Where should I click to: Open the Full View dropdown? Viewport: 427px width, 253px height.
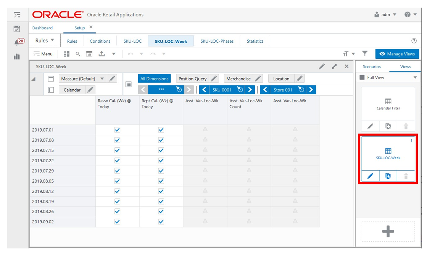[415, 77]
